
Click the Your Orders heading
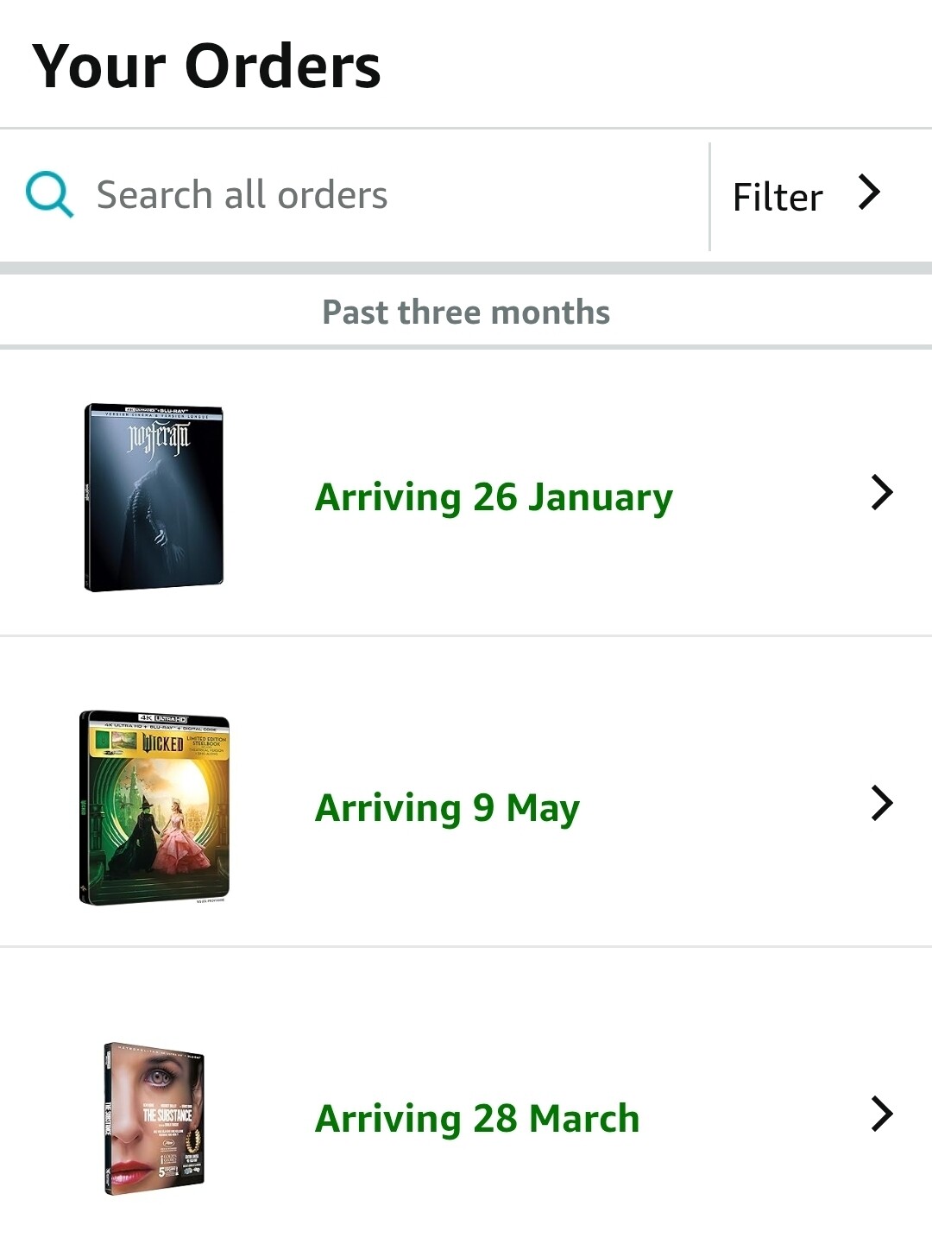point(206,66)
